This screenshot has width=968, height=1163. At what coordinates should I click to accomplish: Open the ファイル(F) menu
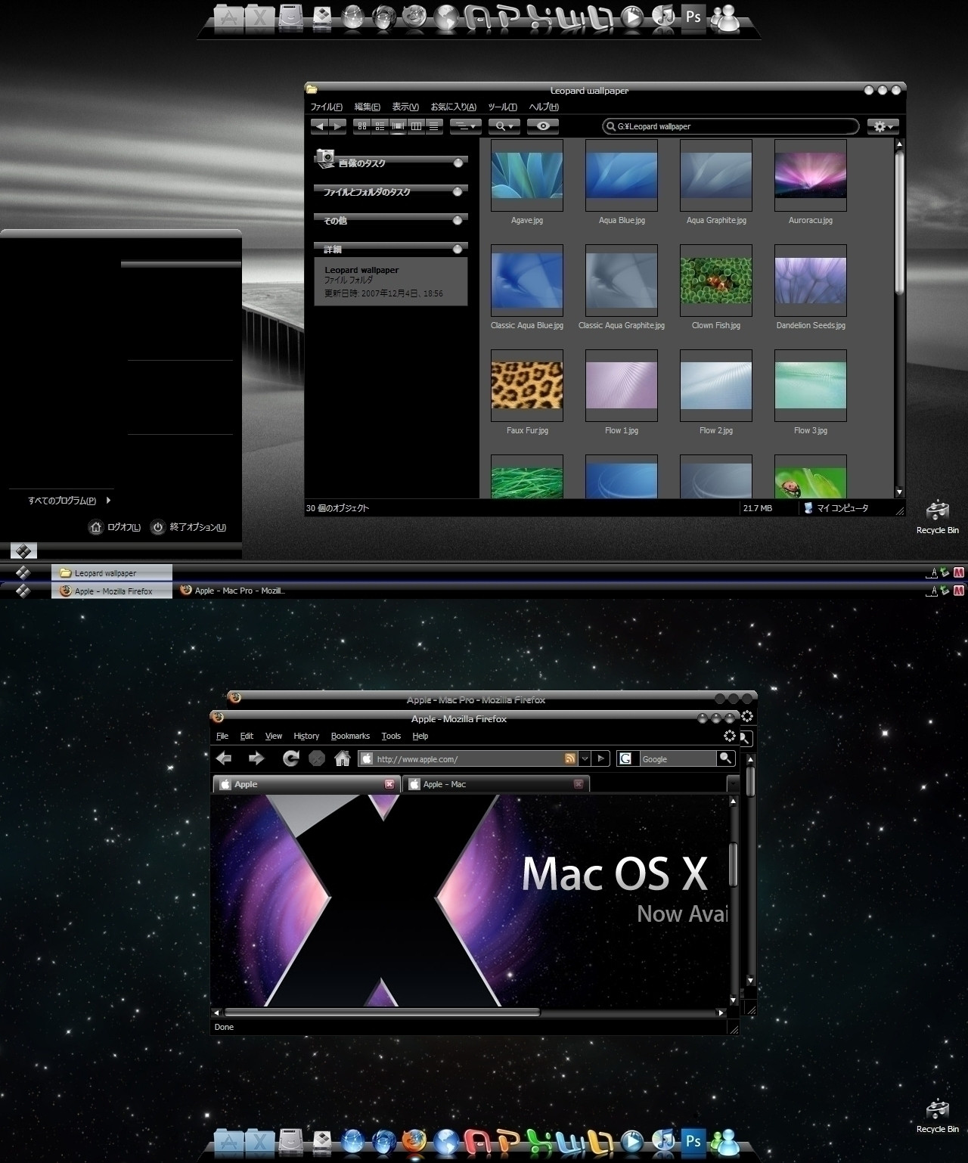pos(326,107)
